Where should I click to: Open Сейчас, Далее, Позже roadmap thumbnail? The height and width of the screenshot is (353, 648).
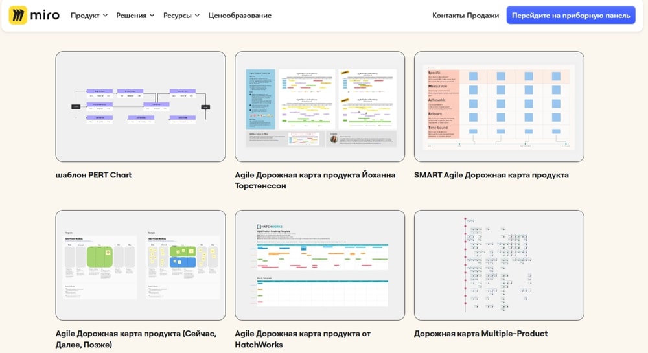coord(141,265)
